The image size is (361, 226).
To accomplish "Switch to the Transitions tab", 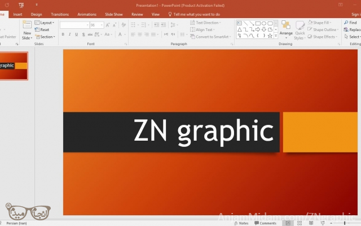I will [x=60, y=14].
